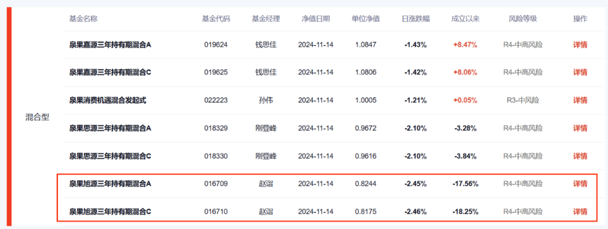View 详情 for 泉果思源三年持有期混合C
The width and height of the screenshot is (608, 229).
coord(580,156)
